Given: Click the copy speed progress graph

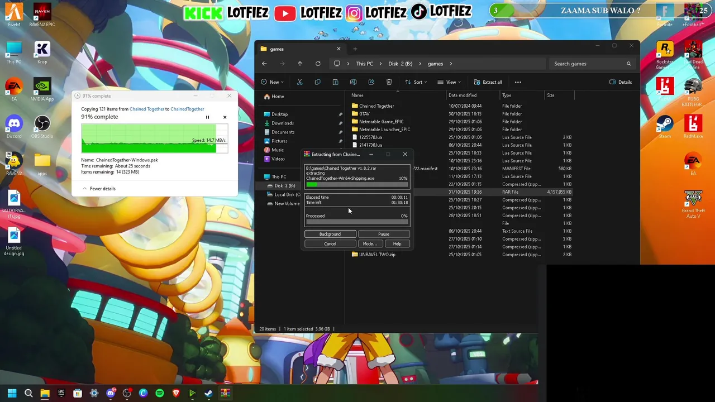Looking at the screenshot, I should tap(154, 138).
